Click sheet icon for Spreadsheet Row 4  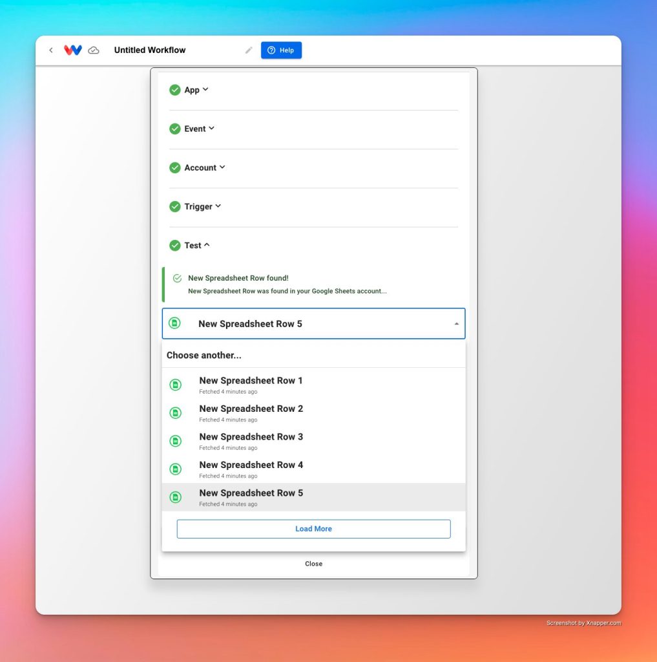click(176, 469)
